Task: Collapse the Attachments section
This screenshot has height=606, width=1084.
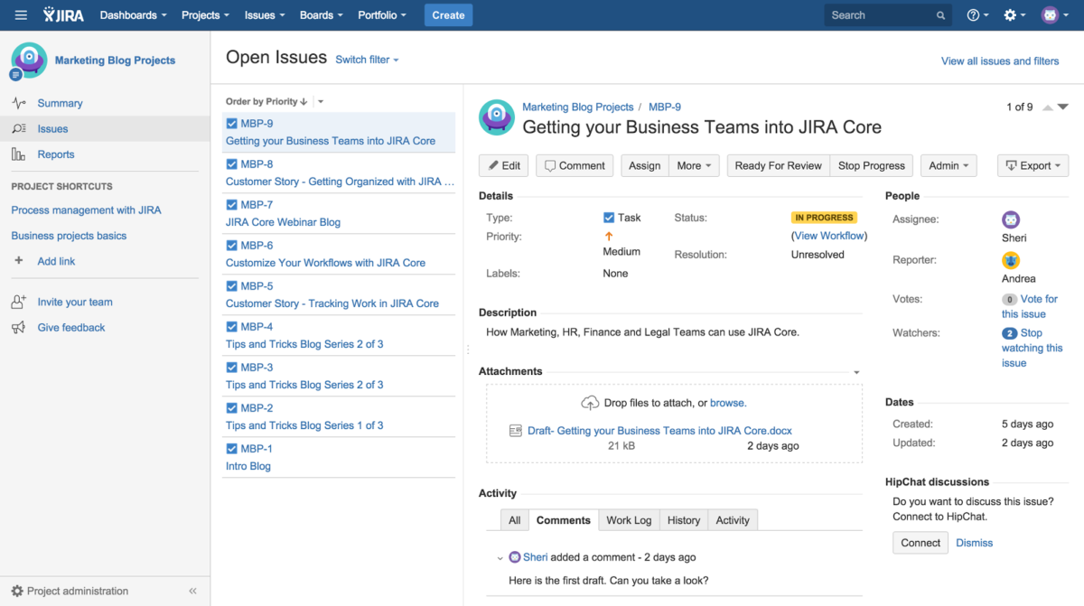Action: [x=855, y=371]
